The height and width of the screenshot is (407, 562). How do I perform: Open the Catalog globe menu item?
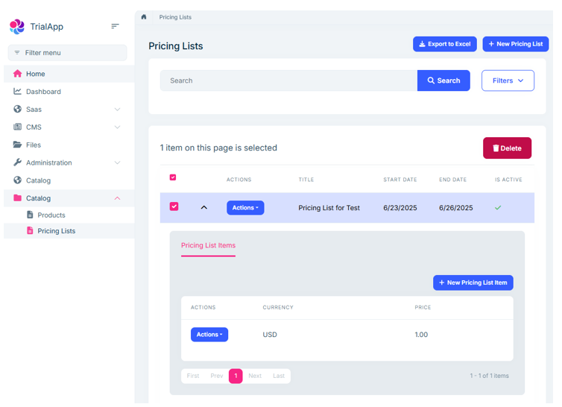[x=69, y=180]
